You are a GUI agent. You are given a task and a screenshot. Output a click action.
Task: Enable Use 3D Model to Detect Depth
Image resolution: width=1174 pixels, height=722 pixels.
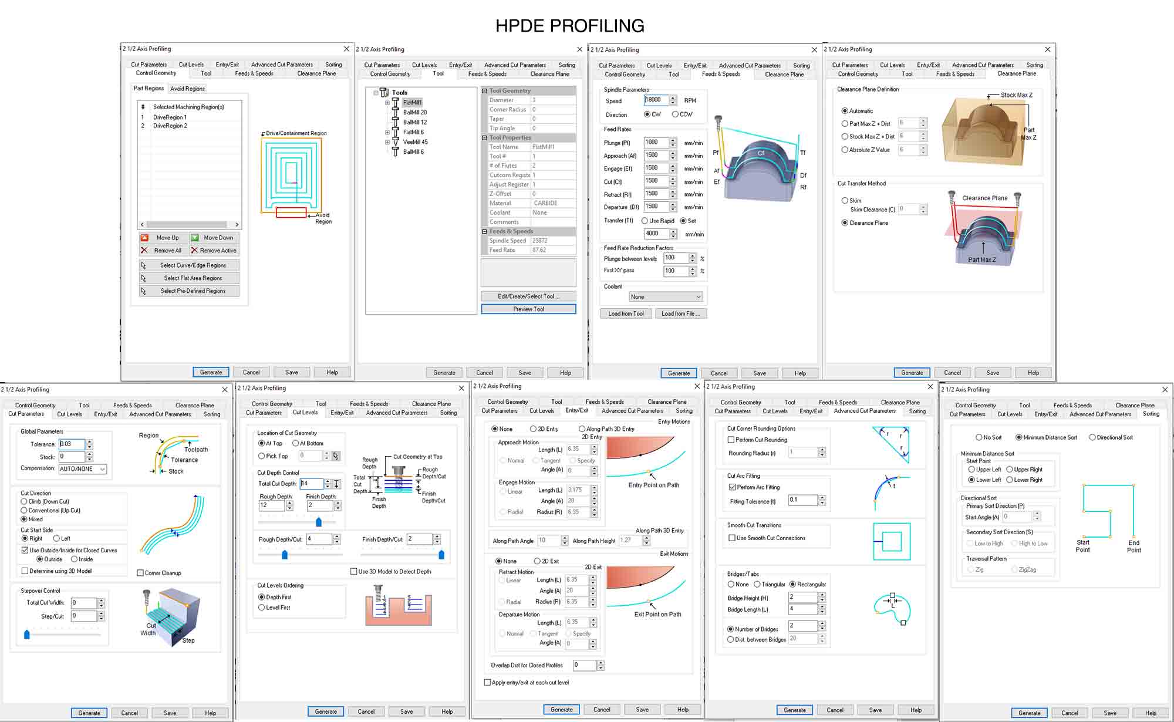tap(391, 572)
